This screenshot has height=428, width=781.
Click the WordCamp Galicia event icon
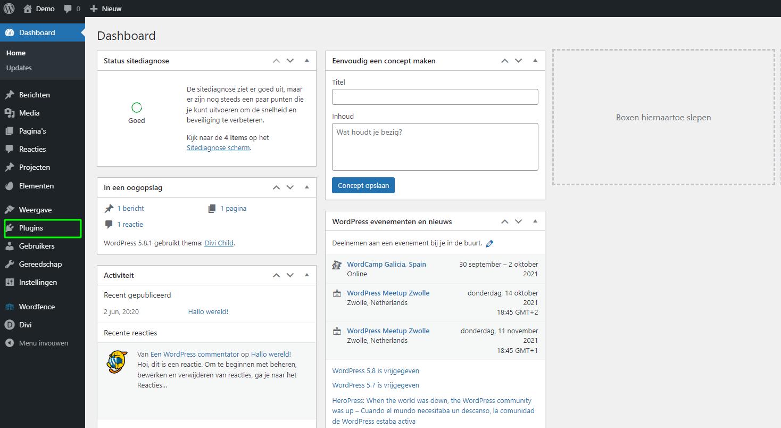coord(336,265)
